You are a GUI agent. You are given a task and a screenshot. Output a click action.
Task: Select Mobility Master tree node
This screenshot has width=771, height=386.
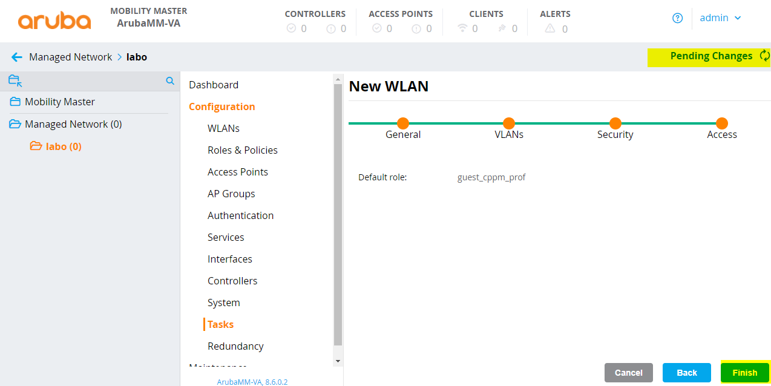[x=60, y=102]
